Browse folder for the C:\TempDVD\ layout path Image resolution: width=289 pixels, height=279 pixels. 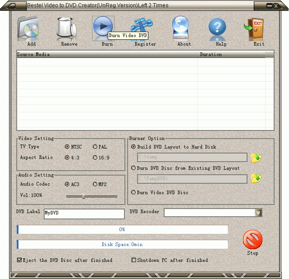point(256,178)
